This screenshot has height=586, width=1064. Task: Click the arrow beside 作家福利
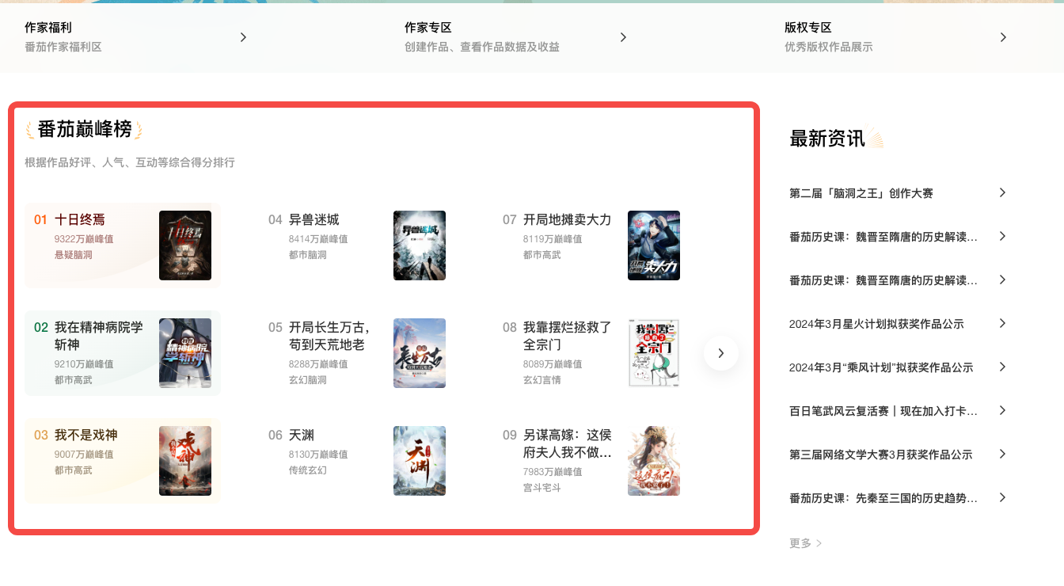point(243,37)
